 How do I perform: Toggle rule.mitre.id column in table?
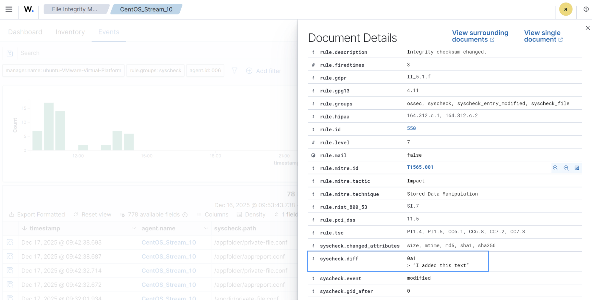577,168
